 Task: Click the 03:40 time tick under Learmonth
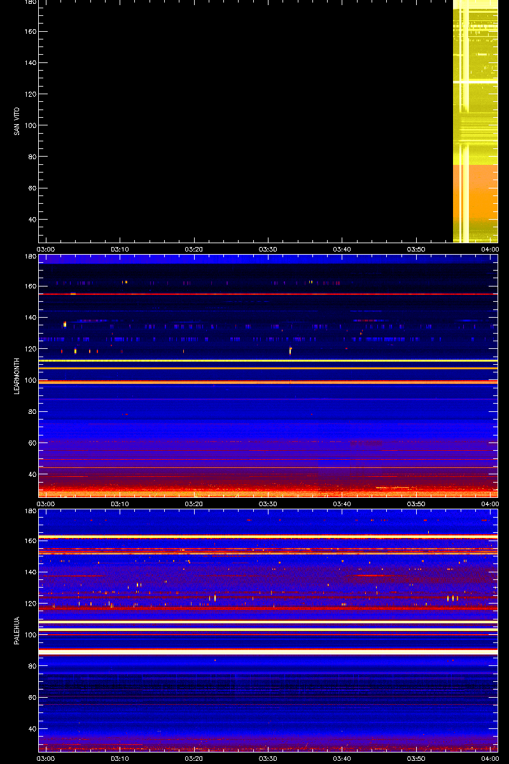point(342,504)
